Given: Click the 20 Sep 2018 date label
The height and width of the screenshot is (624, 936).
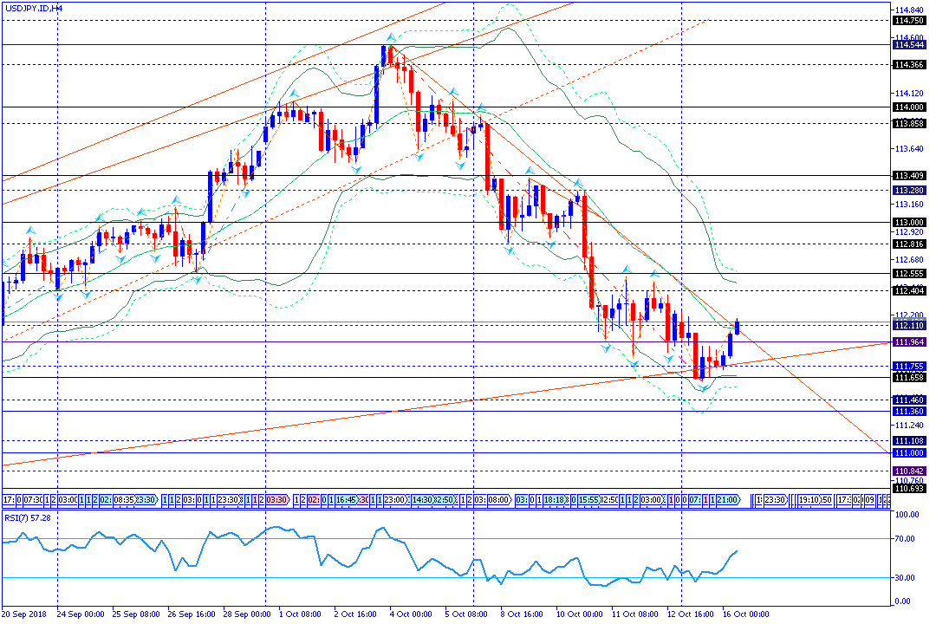Looking at the screenshot, I should pos(24,614).
